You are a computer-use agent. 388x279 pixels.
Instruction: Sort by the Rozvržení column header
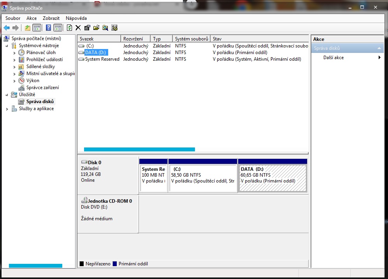pyautogui.click(x=135, y=39)
